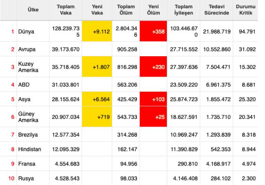Click the Hindistan country name

[x=29, y=149]
